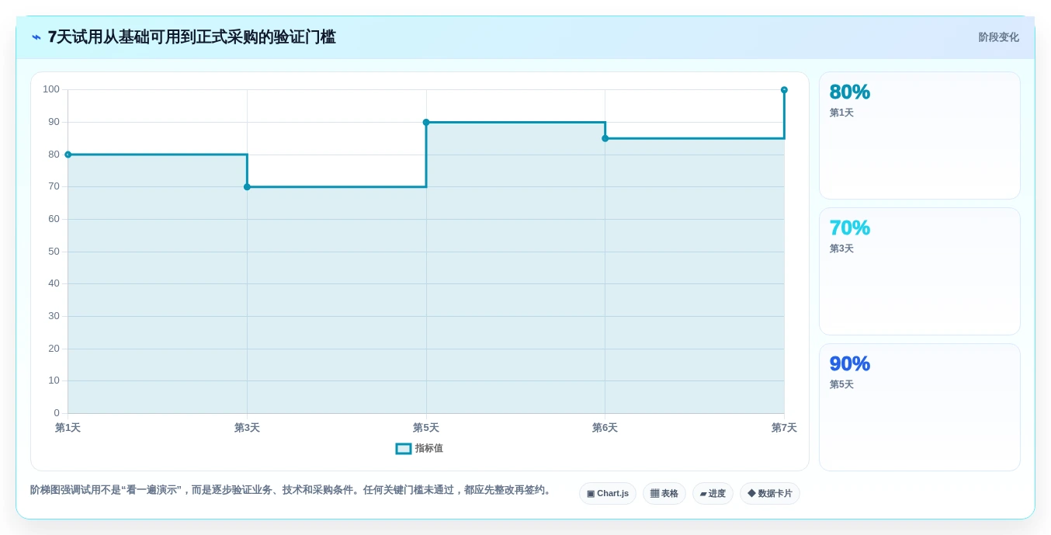
Task: Click the data point at 第7天 (100)
Action: (784, 90)
